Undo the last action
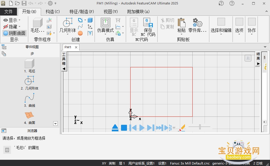Image resolution: width=270 pixels, height=166 pixels. [31, 3]
